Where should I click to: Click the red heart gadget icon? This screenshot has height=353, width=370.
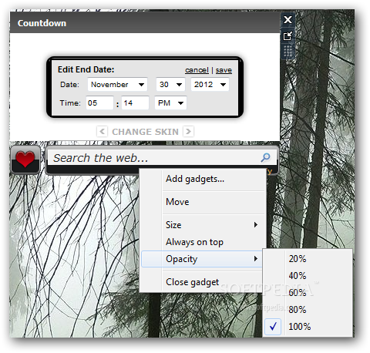tap(25, 160)
